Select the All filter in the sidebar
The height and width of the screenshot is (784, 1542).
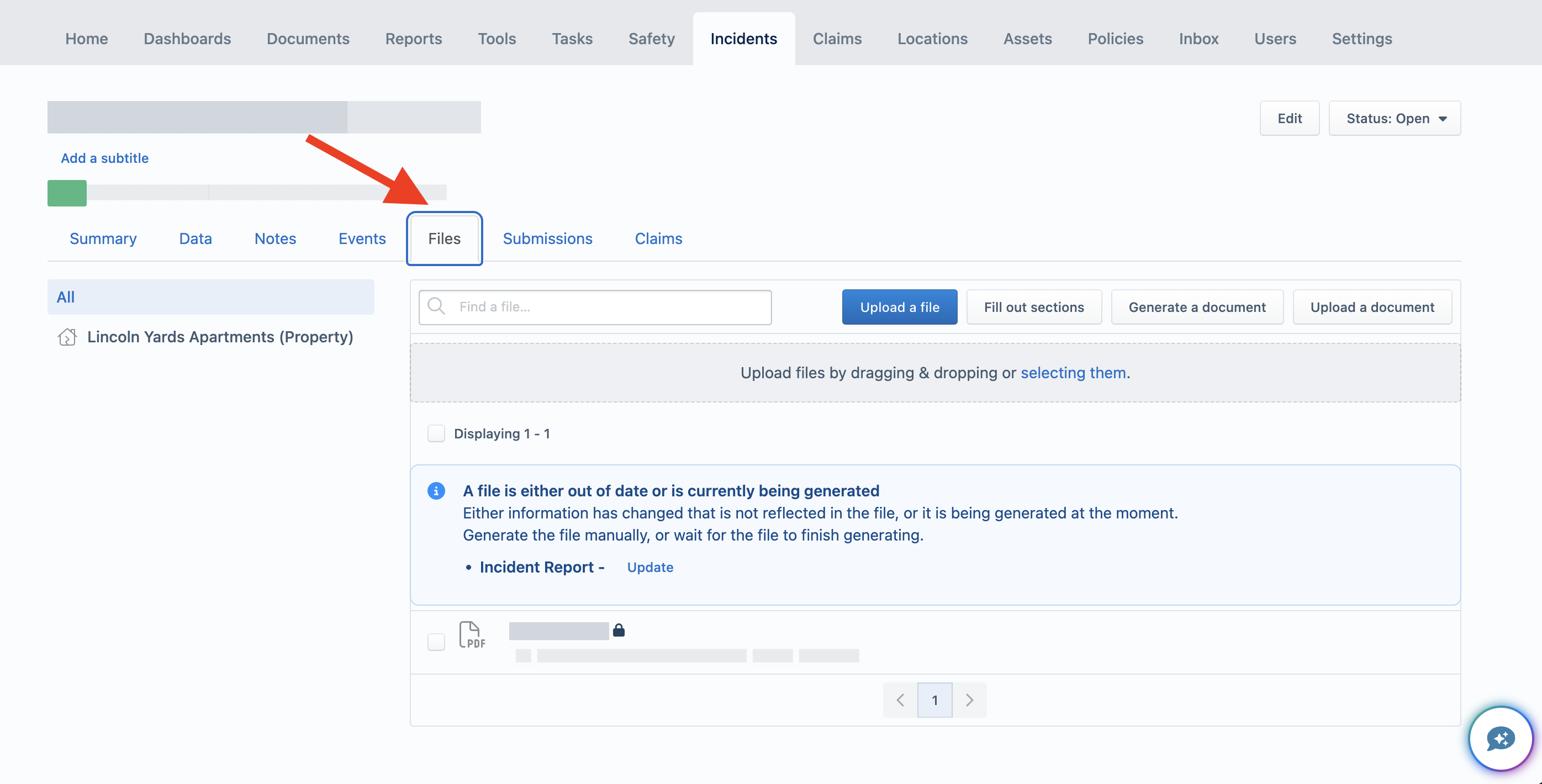pos(211,297)
